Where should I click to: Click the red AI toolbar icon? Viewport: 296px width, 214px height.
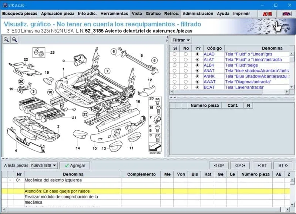click(x=267, y=14)
